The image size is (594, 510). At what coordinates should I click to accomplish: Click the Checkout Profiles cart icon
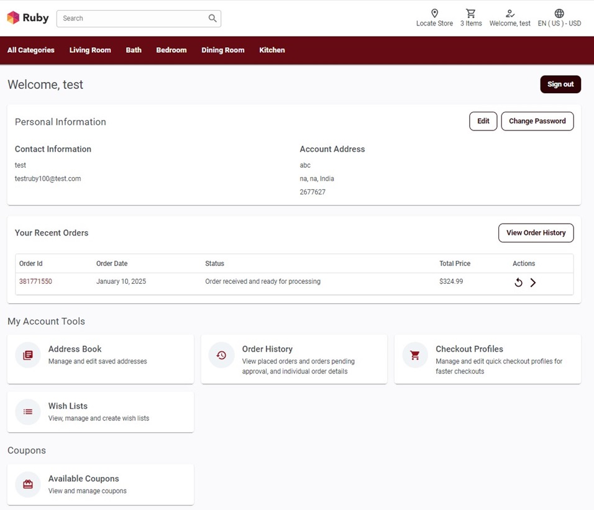click(415, 355)
